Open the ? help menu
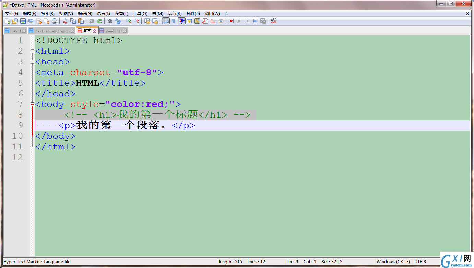The image size is (474, 268). (226, 14)
